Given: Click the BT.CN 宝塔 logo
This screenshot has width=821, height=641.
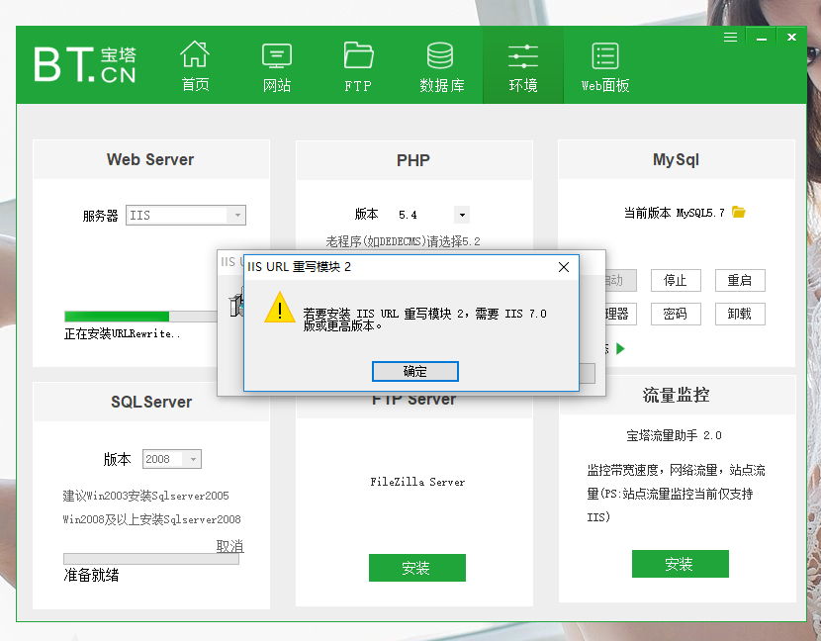Looking at the screenshot, I should pos(85,65).
